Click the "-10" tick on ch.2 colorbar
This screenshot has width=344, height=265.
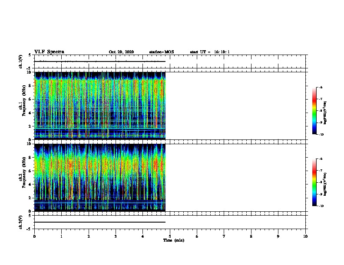(x=321, y=206)
